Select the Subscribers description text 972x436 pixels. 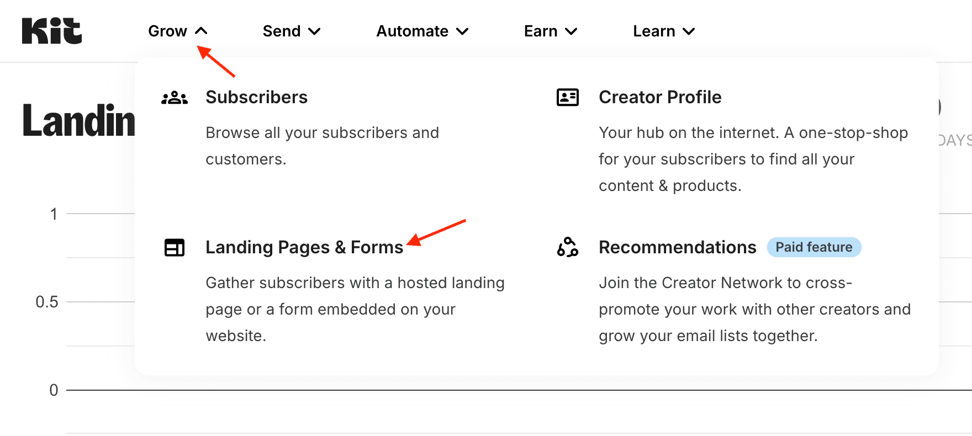322,146
